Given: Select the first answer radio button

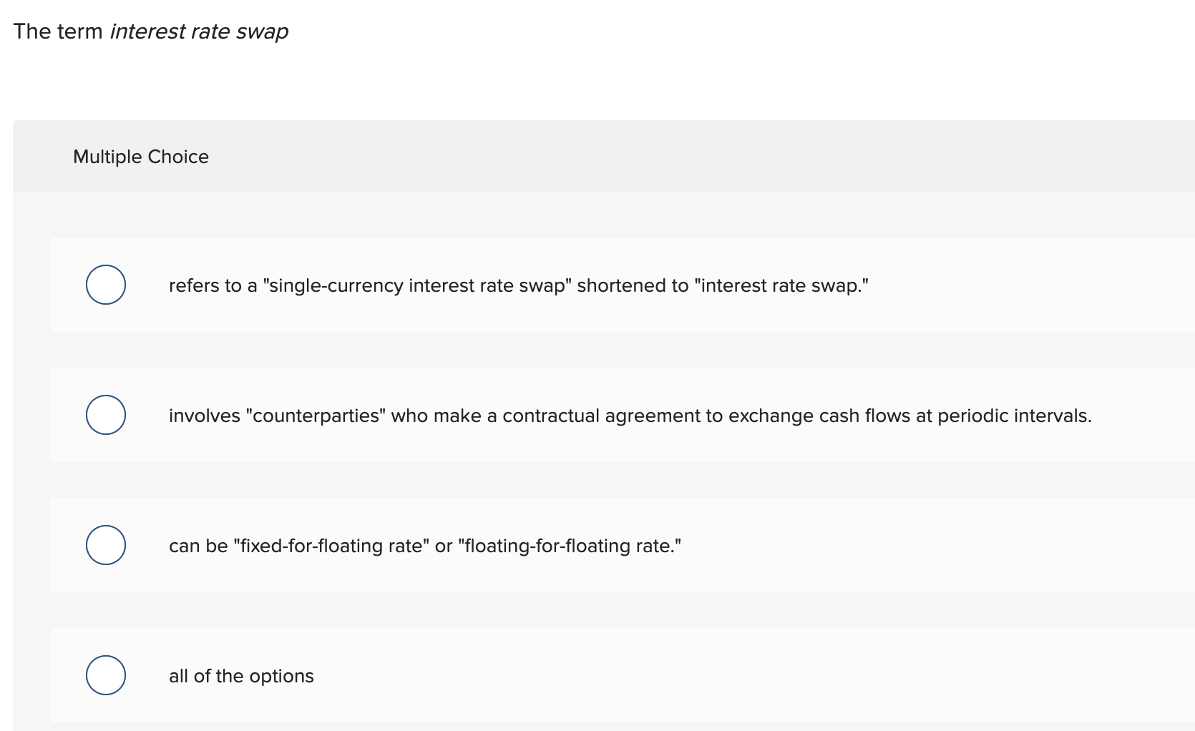Looking at the screenshot, I should coord(105,284).
